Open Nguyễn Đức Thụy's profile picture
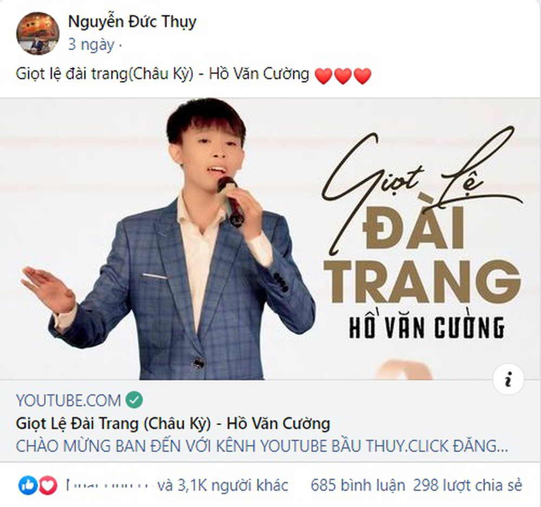The image size is (541, 507). point(38,34)
